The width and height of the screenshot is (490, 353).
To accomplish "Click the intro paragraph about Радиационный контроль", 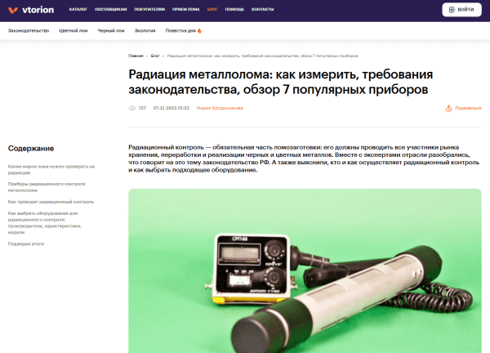I will [x=304, y=159].
